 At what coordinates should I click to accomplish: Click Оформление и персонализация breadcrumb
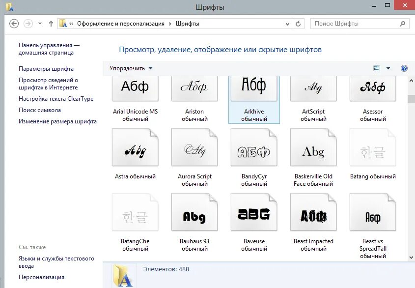pyautogui.click(x=121, y=24)
